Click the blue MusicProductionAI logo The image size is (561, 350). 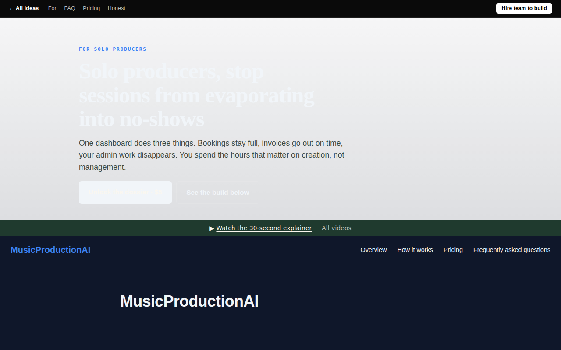click(50, 250)
